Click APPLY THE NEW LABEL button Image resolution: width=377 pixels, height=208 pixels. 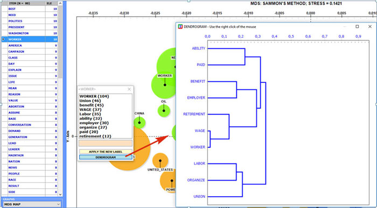point(106,152)
